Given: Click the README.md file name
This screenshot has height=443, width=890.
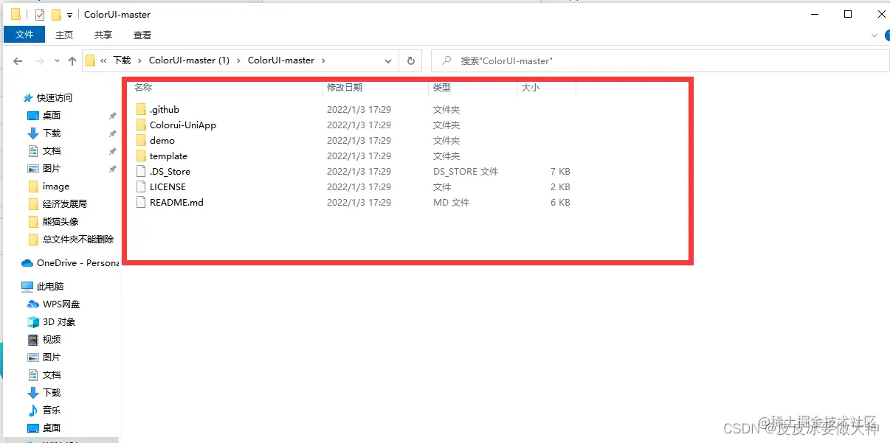Looking at the screenshot, I should [176, 203].
